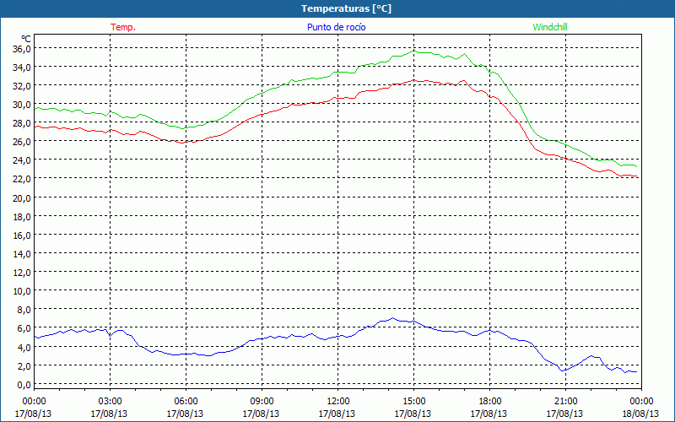
Task: Click the '0,0' y-axis value
Action: click(24, 385)
